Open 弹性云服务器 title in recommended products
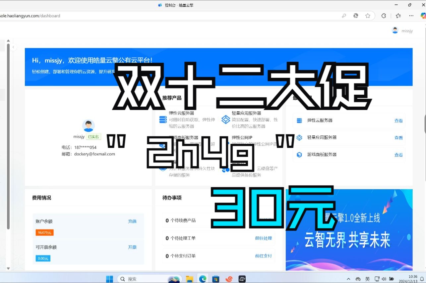Screen dimensions: 426x283 point(181,113)
